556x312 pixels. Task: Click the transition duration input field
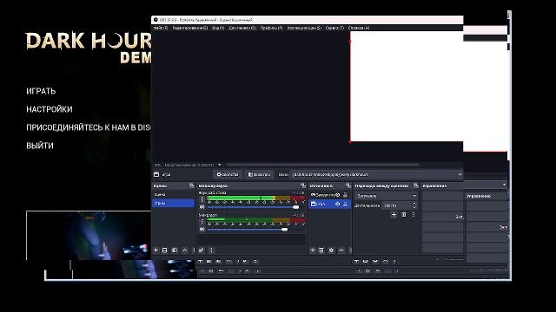pos(396,205)
